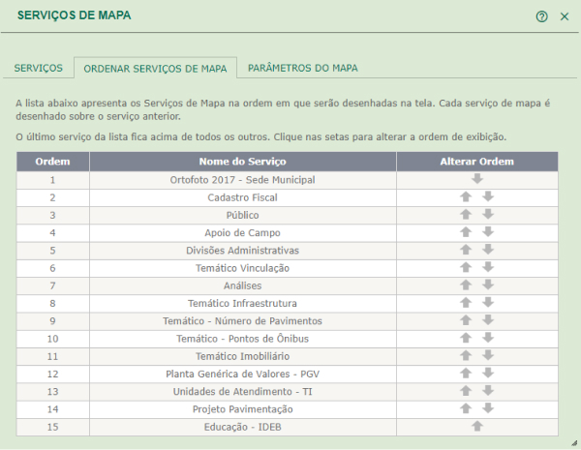Move Ortofoto 2017 - Sede Municipal down

click(476, 179)
